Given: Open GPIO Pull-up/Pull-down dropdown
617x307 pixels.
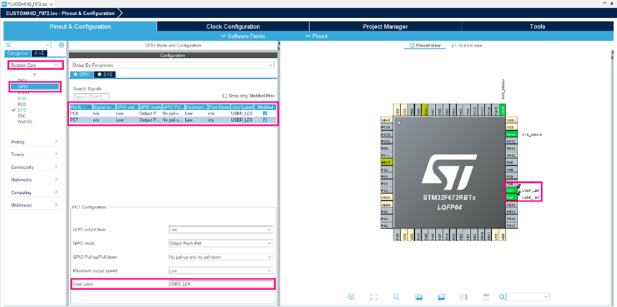Looking at the screenshot, I should click(220, 257).
